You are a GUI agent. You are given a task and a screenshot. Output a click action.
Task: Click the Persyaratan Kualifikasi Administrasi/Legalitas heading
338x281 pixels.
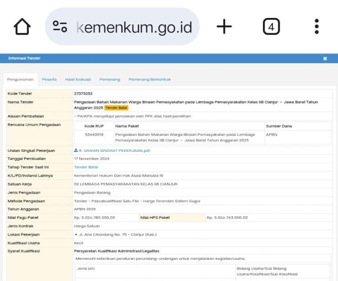click(116, 251)
